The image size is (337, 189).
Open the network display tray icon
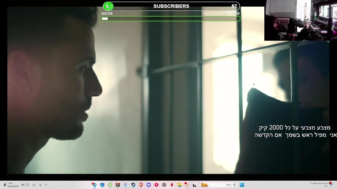pos(27,185)
